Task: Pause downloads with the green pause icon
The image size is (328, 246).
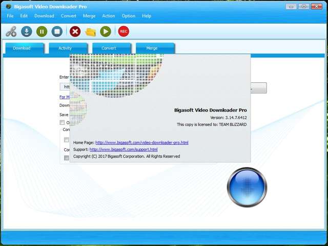Action: [42, 32]
